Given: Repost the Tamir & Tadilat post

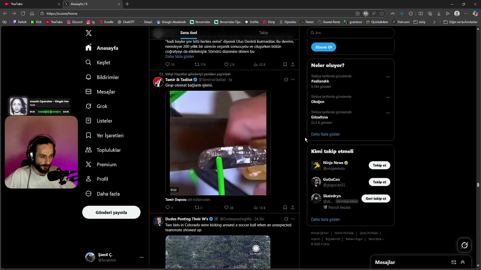Looking at the screenshot, I should [197, 207].
